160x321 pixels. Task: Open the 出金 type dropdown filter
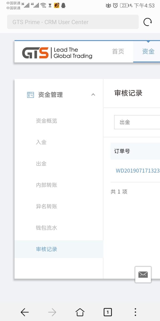(137, 122)
